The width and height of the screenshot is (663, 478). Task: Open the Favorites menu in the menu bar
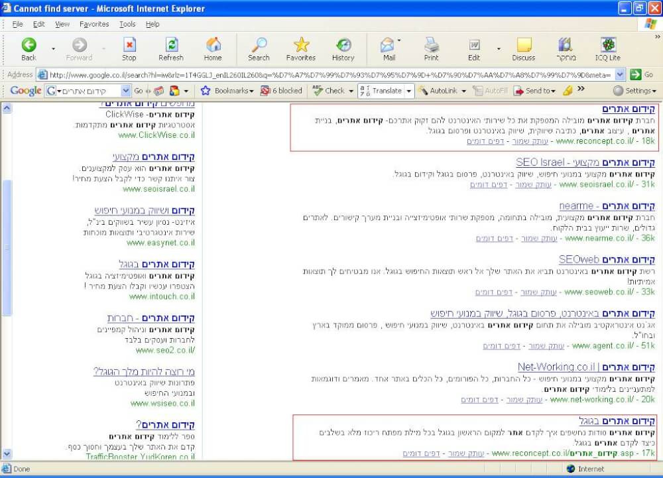tap(94, 24)
